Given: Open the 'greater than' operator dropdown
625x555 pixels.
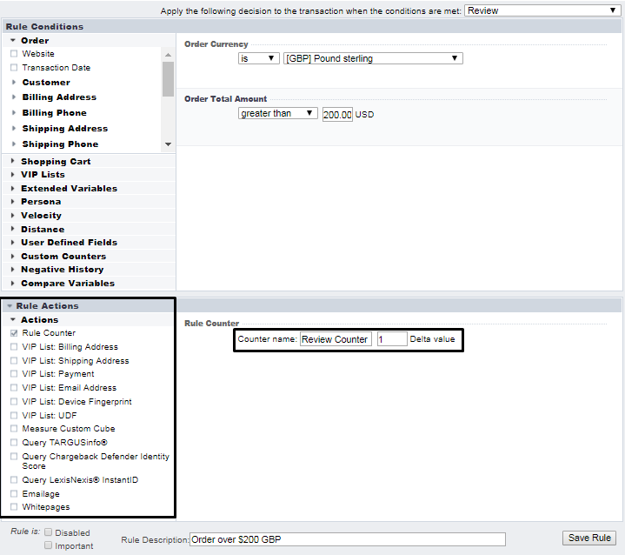Looking at the screenshot, I should tap(278, 113).
